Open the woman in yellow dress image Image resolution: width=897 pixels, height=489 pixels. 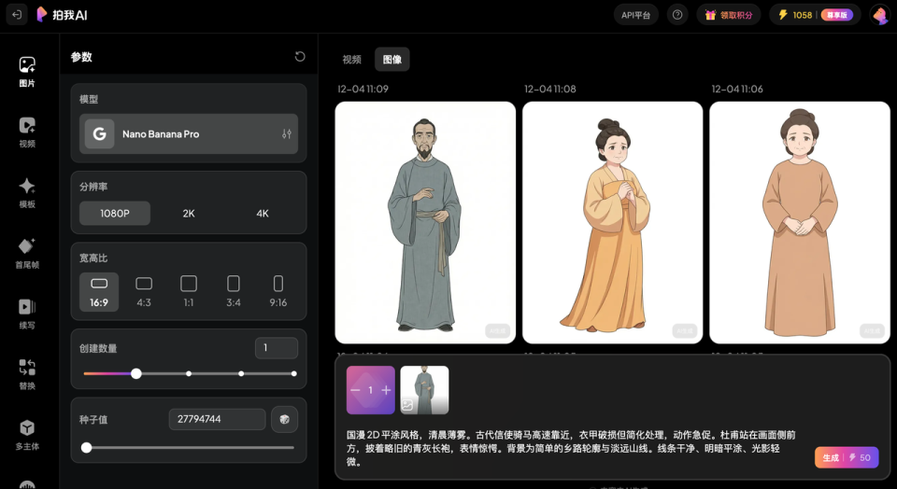[612, 223]
